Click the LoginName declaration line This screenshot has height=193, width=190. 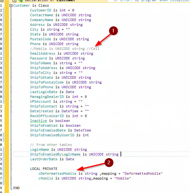58,149
